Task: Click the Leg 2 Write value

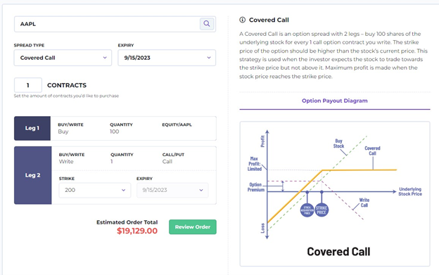Action: click(66, 162)
